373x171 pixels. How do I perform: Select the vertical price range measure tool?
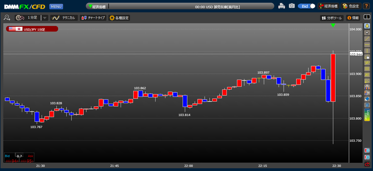click(x=367, y=93)
